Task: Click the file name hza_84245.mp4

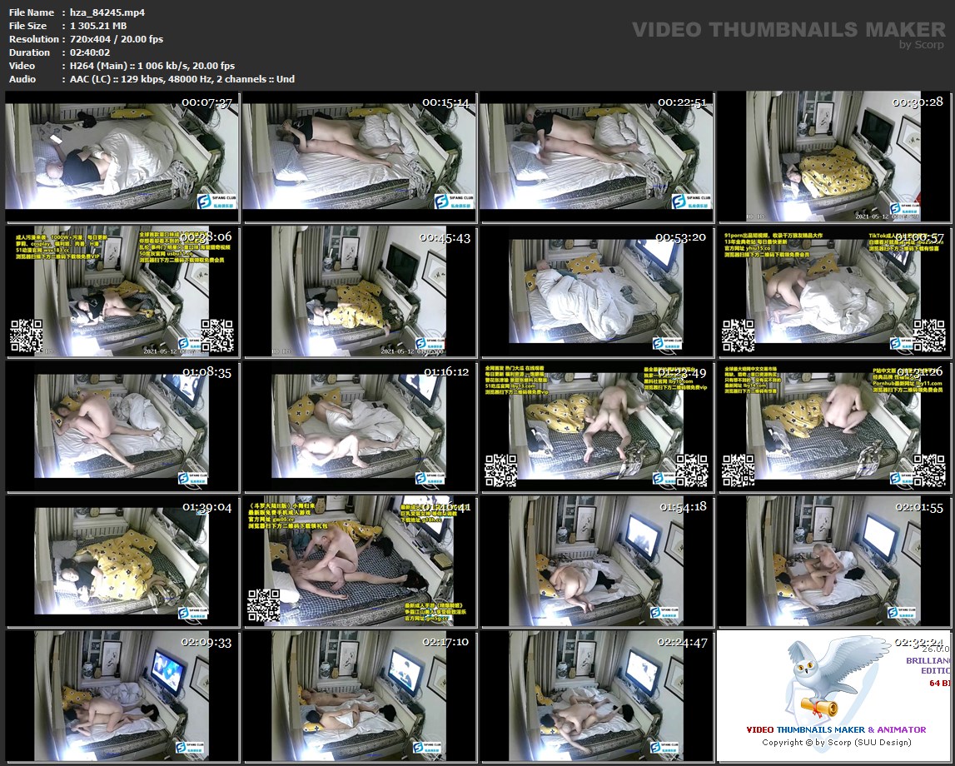Action: (x=107, y=12)
